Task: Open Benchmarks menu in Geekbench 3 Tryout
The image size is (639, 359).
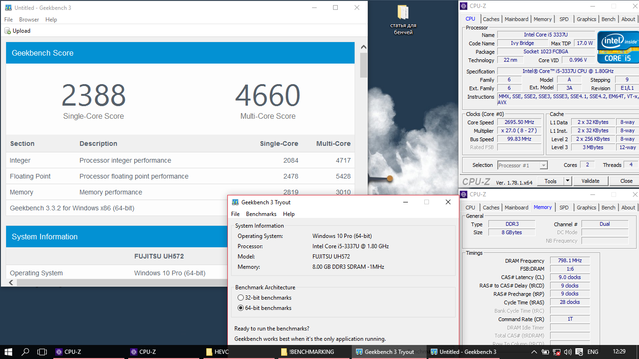Action: click(261, 214)
